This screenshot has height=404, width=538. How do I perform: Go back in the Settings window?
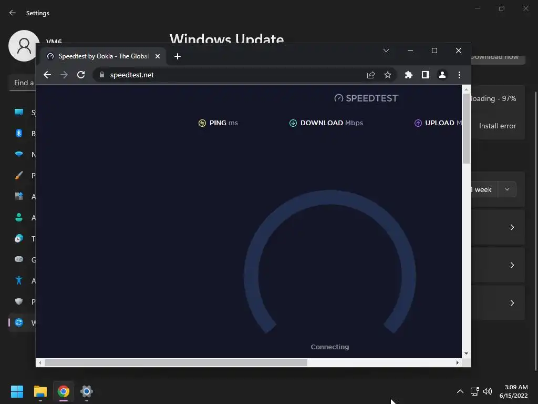tap(13, 13)
